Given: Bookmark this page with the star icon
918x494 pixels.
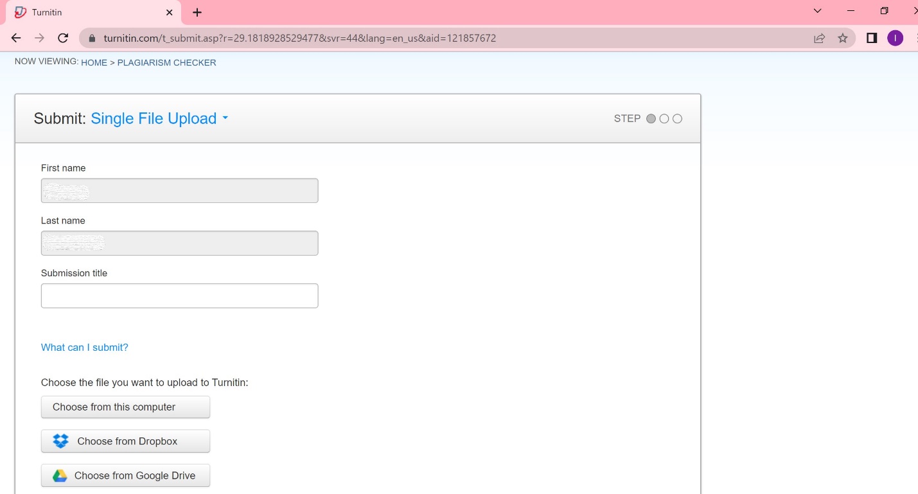Looking at the screenshot, I should tap(843, 39).
